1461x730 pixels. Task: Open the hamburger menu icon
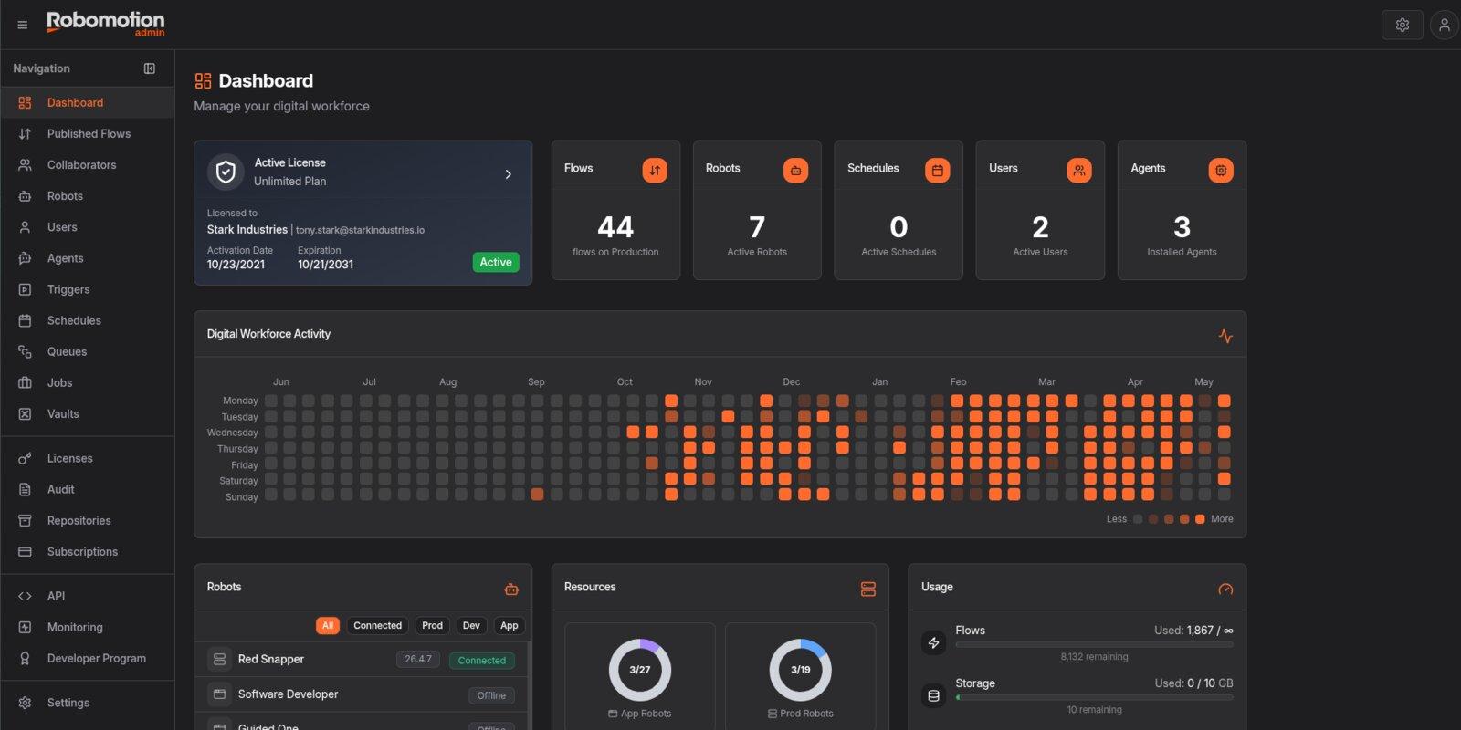pos(23,25)
